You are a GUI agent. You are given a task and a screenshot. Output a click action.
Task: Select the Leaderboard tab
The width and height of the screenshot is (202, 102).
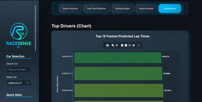click(x=170, y=9)
